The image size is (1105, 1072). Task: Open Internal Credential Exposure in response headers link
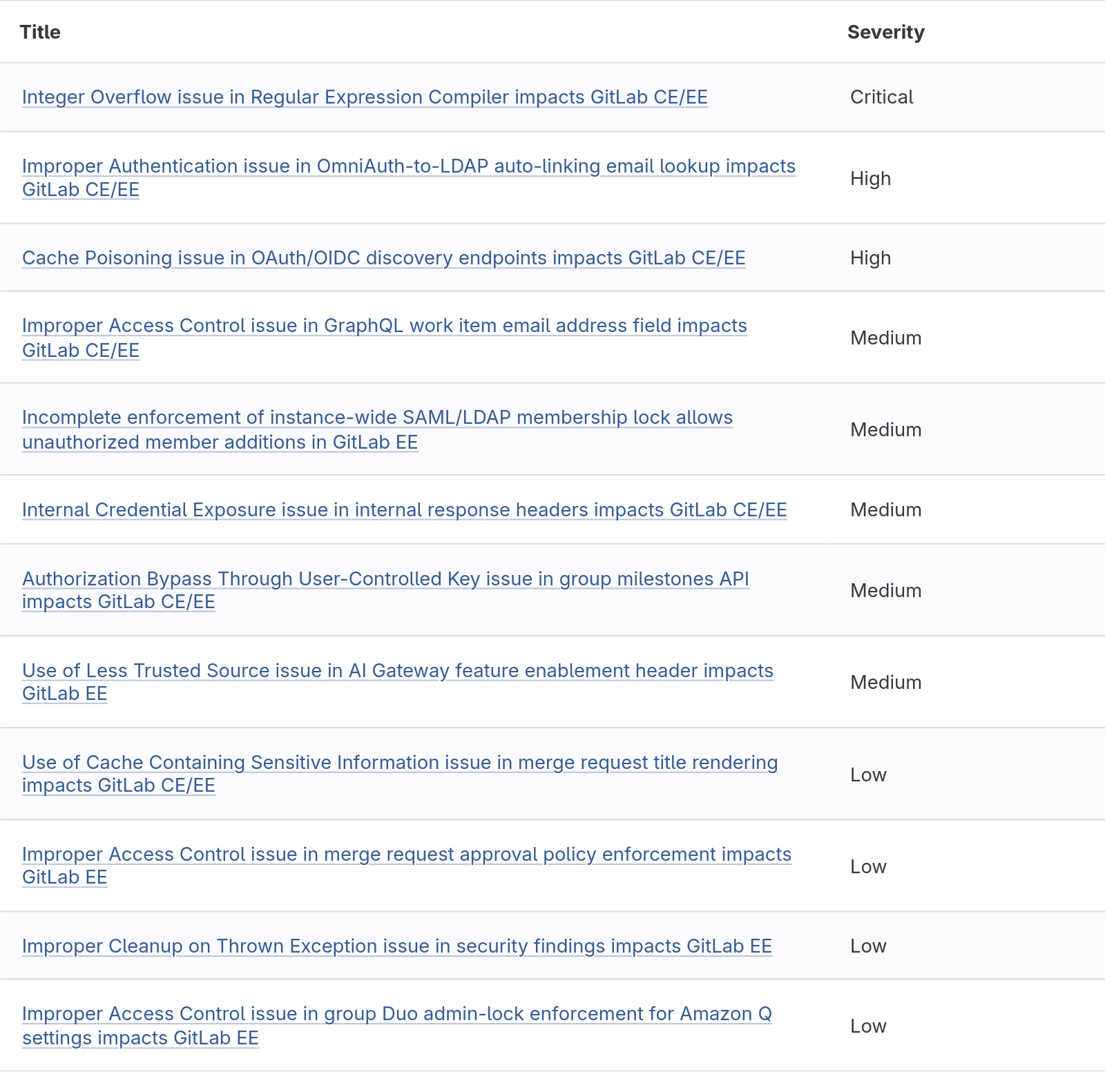coord(405,510)
